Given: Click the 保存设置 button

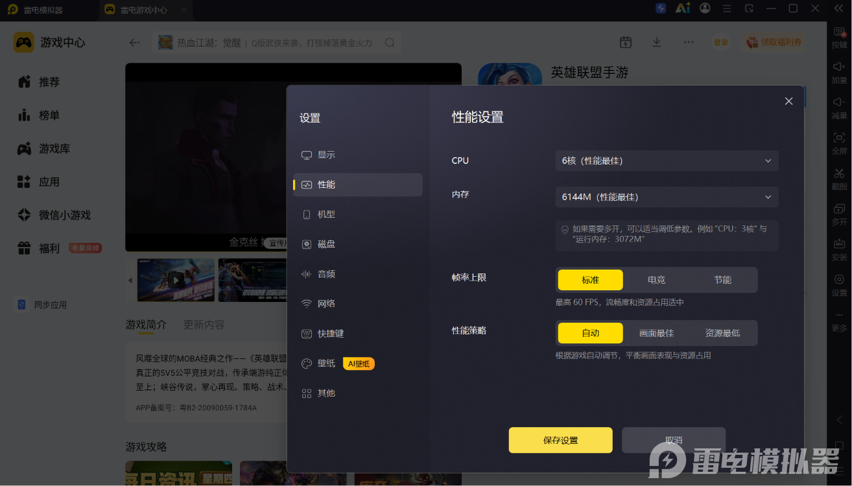Looking at the screenshot, I should click(560, 440).
